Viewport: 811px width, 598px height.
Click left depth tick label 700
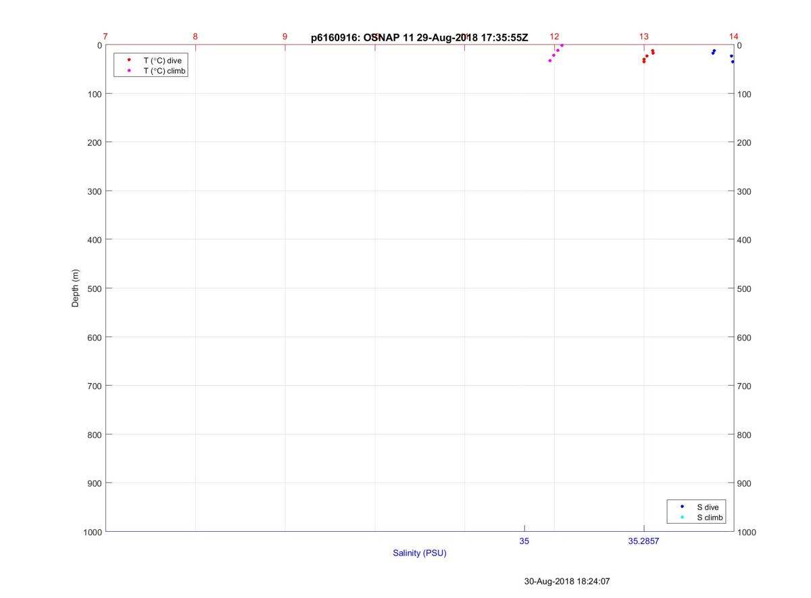pos(95,386)
